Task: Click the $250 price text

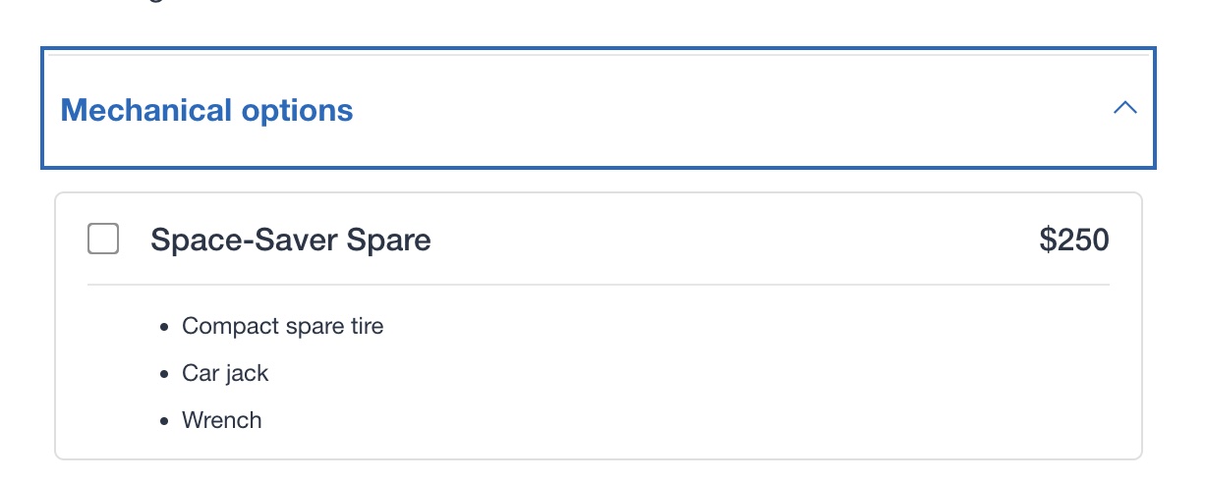Action: click(1073, 240)
